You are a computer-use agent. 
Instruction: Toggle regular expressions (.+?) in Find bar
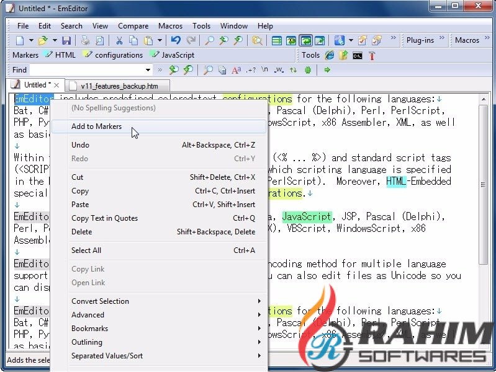pos(251,70)
